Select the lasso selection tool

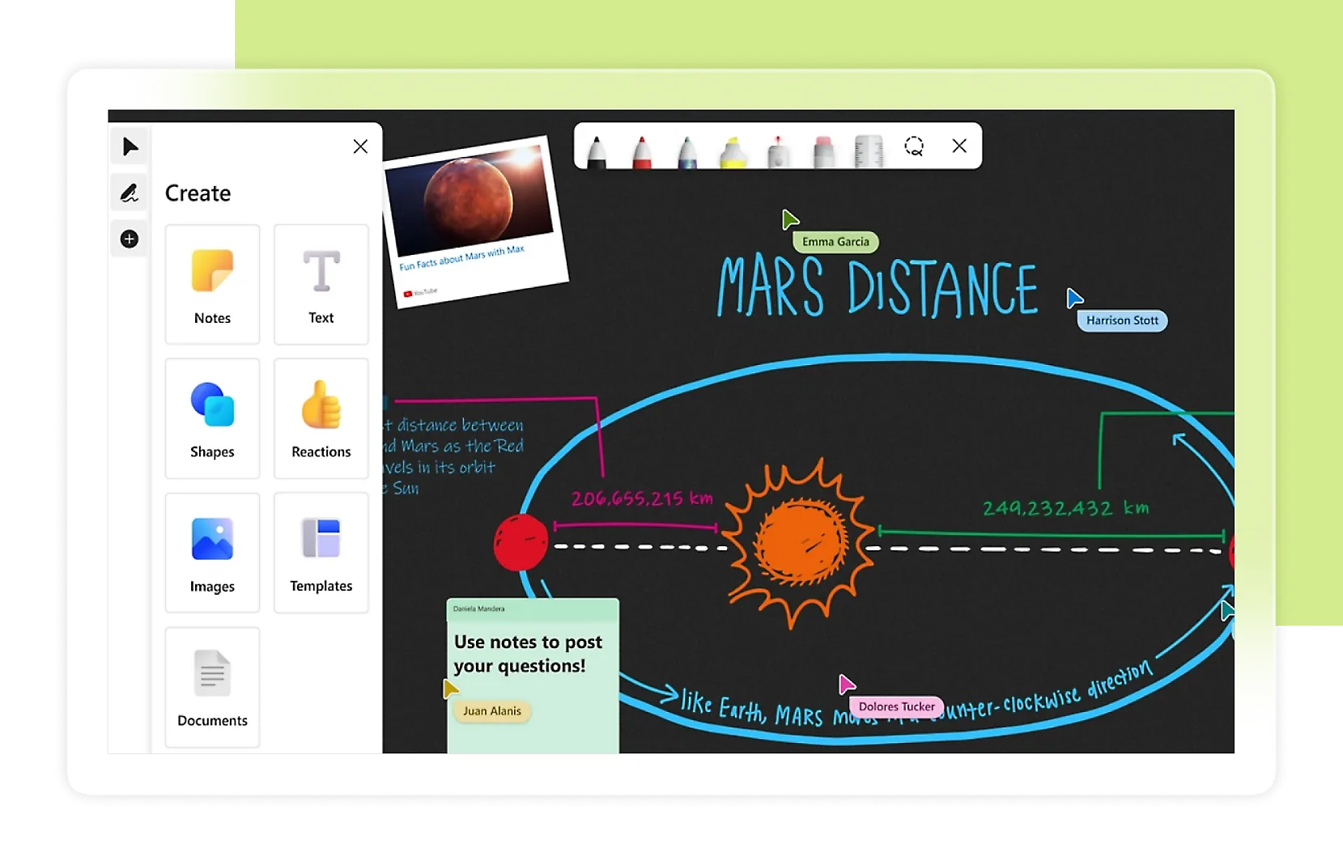click(914, 146)
